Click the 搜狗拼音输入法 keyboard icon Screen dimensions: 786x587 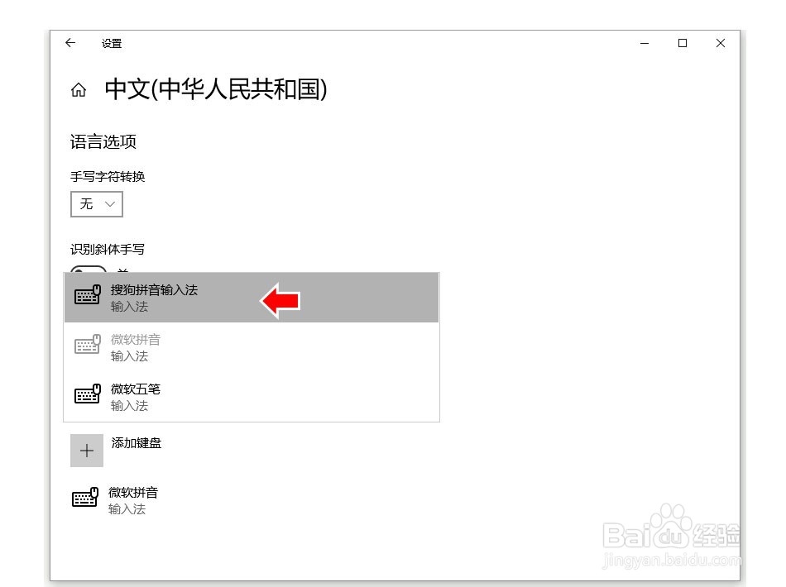pos(87,295)
